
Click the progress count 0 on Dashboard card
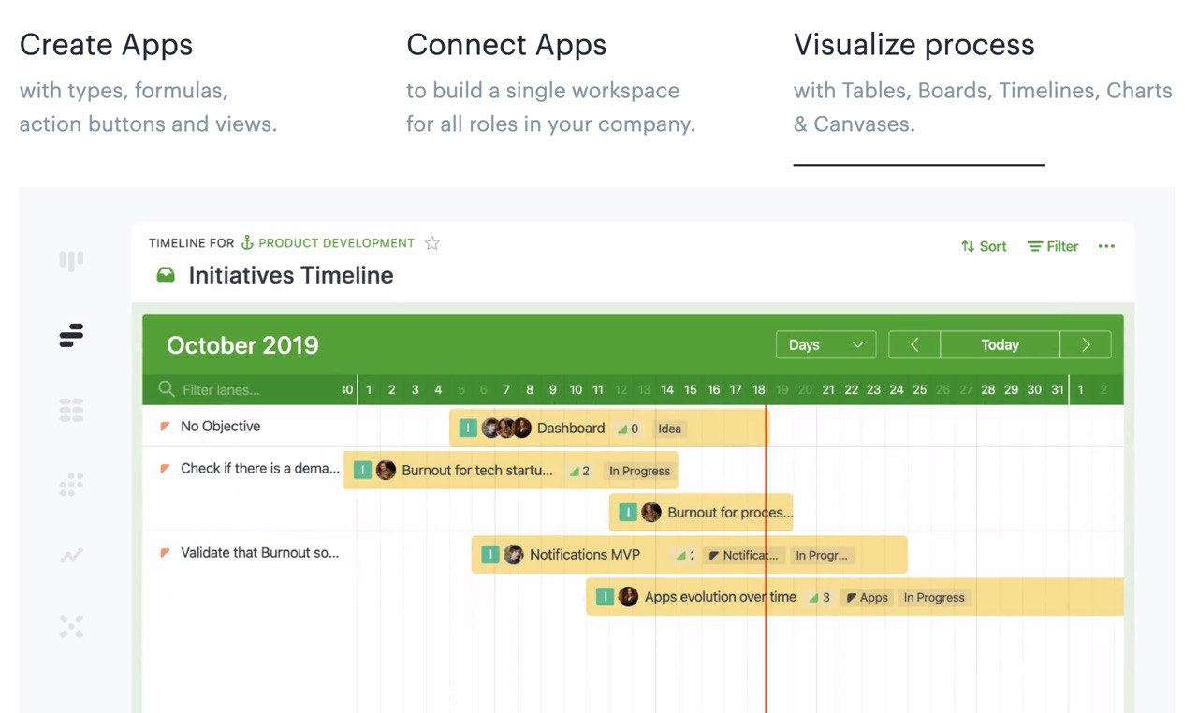[x=628, y=429]
